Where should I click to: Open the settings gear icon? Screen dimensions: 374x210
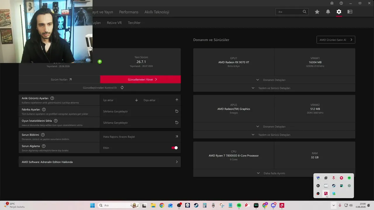[339, 12]
